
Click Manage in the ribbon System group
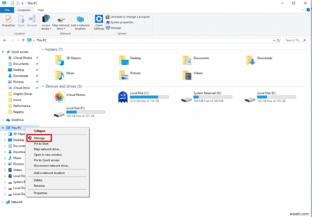(x=113, y=28)
